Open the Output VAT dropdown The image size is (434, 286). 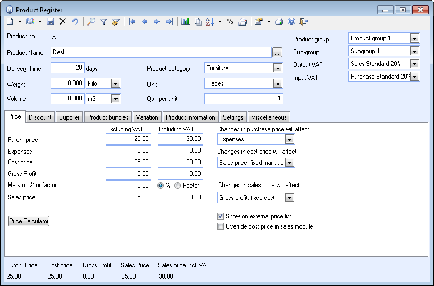click(414, 64)
